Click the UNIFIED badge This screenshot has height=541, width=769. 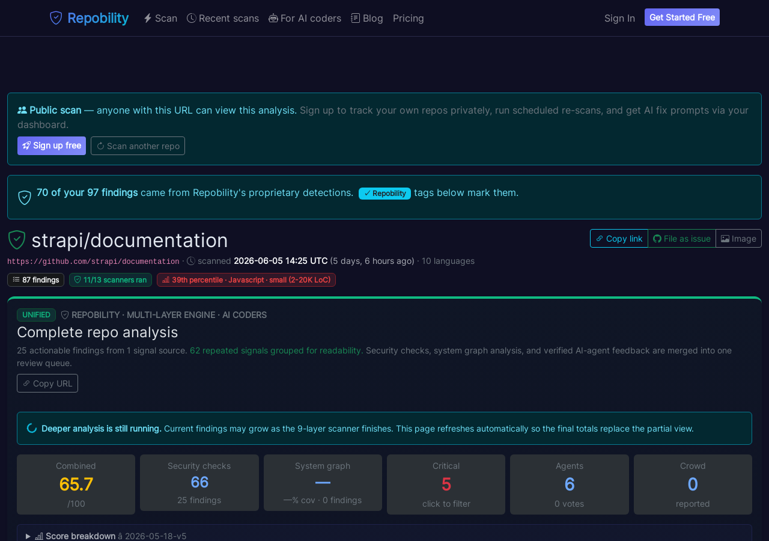(x=36, y=315)
